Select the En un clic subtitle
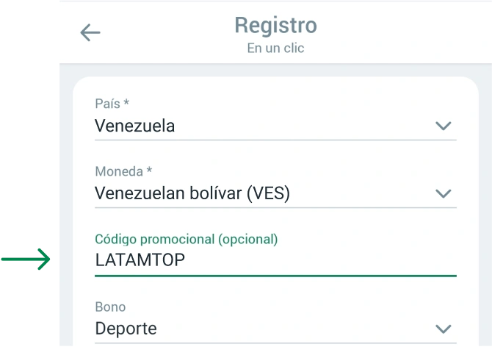Screen dimensions: 492x347 click(x=275, y=49)
